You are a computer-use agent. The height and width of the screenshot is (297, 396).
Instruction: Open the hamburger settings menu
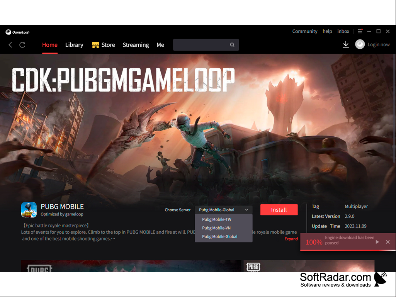point(360,31)
